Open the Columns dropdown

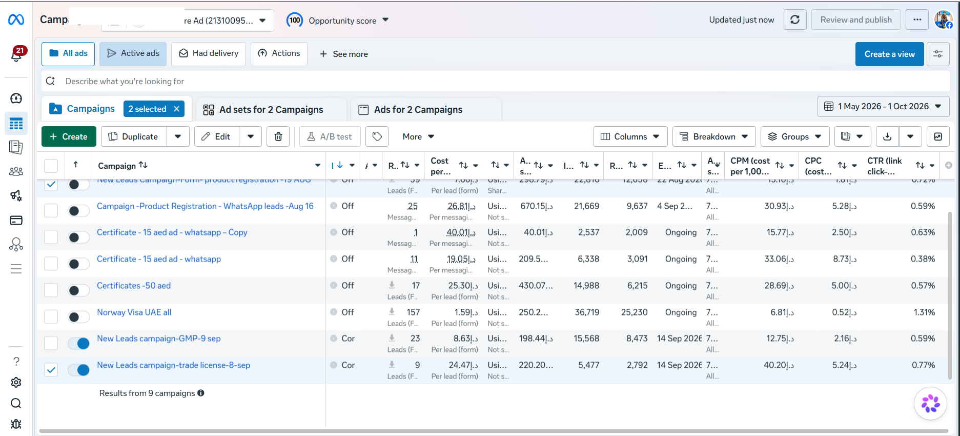[630, 136]
